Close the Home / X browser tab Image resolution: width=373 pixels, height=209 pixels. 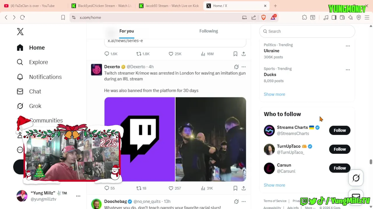(265, 6)
